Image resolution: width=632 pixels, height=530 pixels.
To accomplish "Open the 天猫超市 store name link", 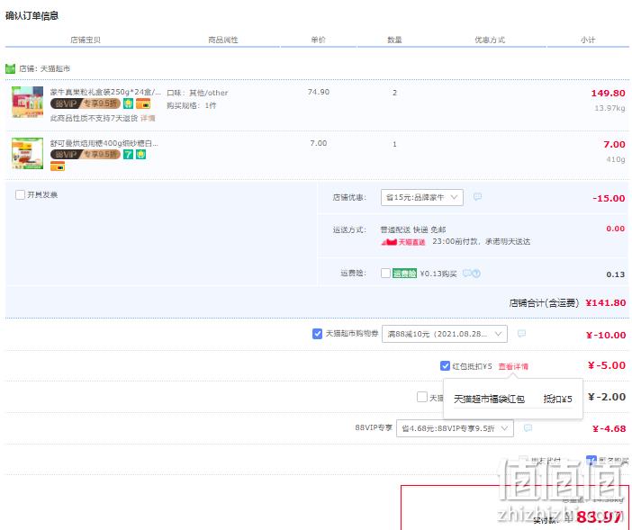I will (55, 69).
